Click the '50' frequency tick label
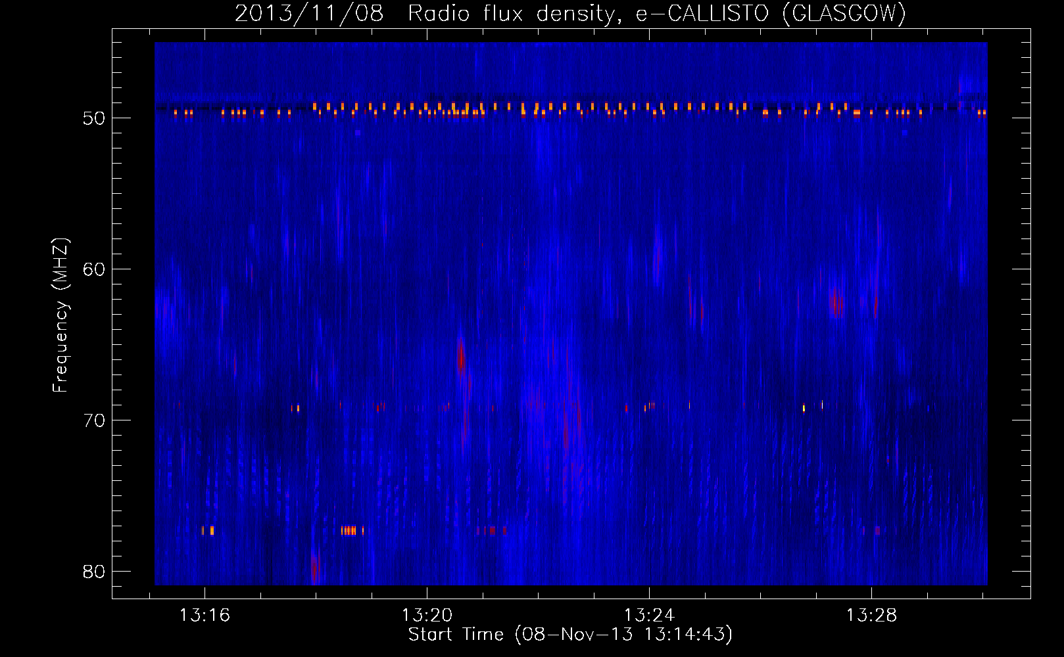The image size is (1064, 657). [x=94, y=118]
